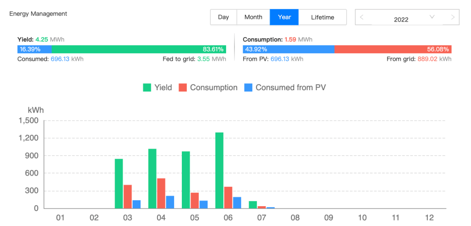This screenshot has width=471, height=226.
Task: Switch to the Month tab
Action: click(253, 17)
